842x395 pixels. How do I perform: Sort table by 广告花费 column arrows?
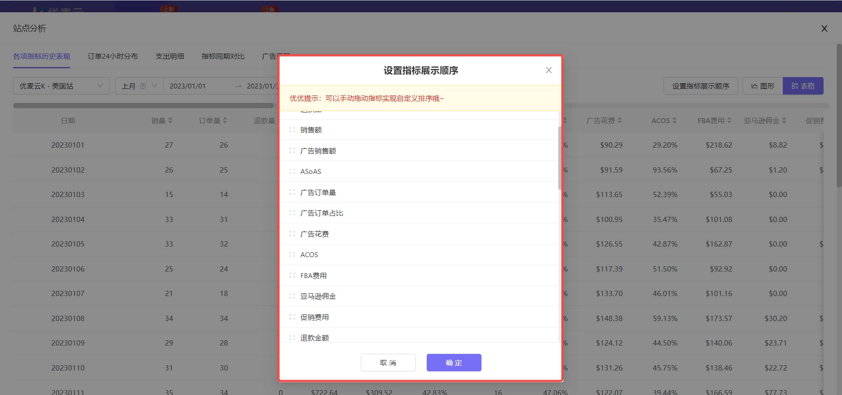[x=620, y=120]
